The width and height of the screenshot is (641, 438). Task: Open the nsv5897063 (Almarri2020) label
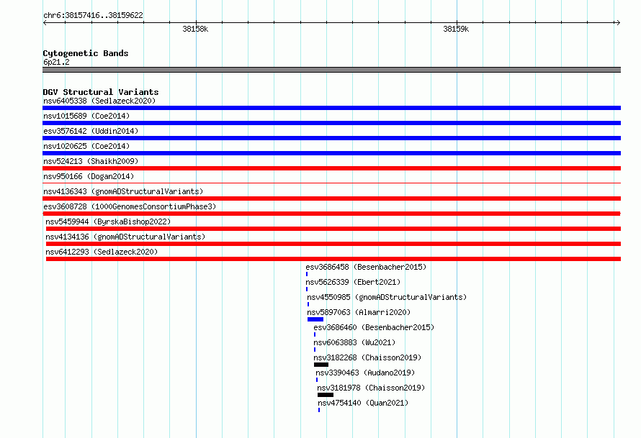click(359, 312)
